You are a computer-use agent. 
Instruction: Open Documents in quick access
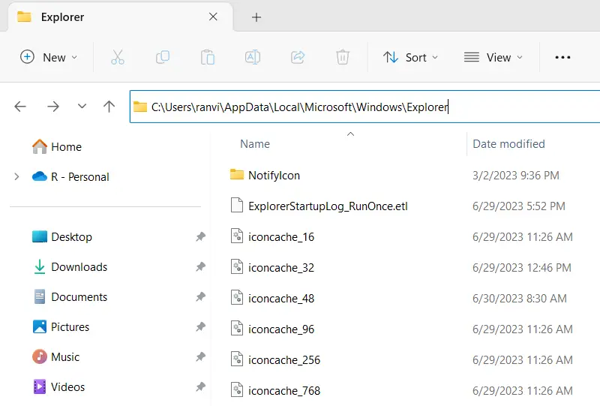pyautogui.click(x=70, y=297)
